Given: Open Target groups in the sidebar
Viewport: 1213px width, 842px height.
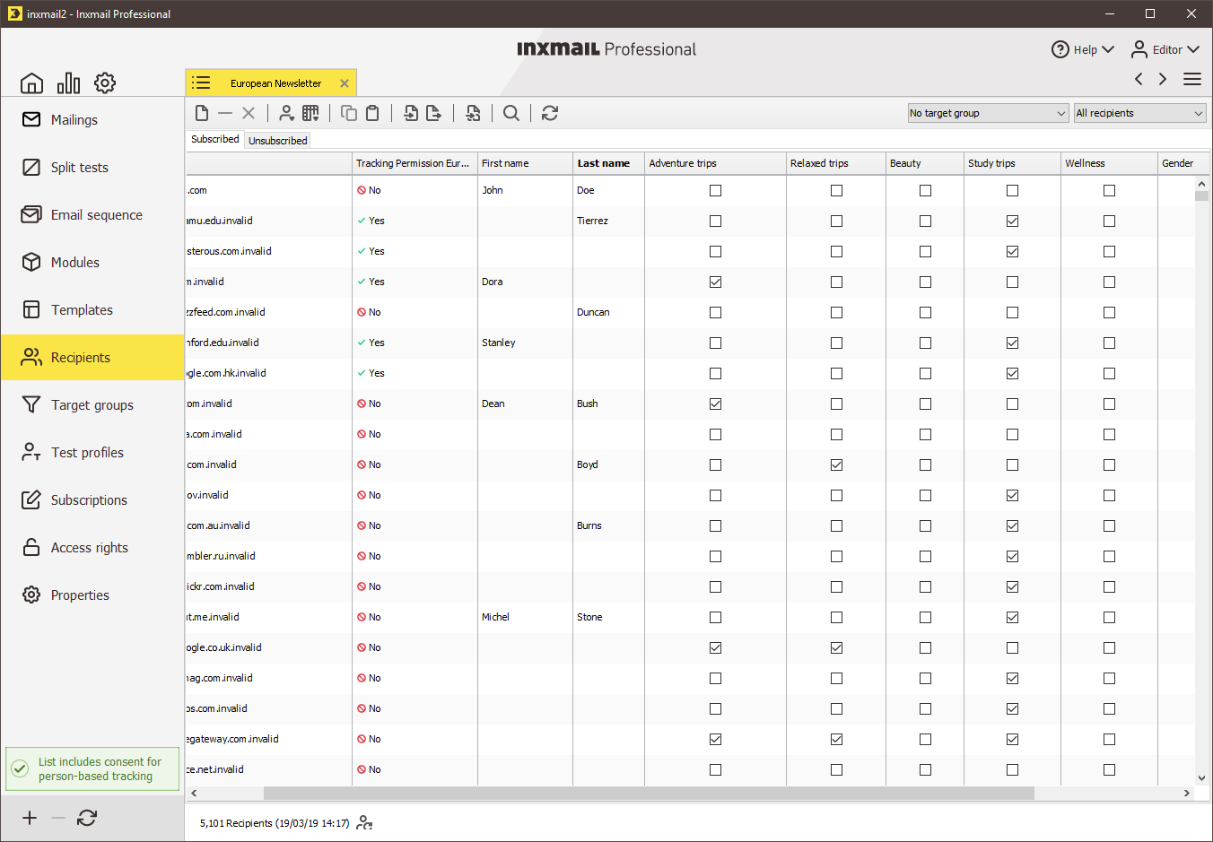Looking at the screenshot, I should coord(92,404).
